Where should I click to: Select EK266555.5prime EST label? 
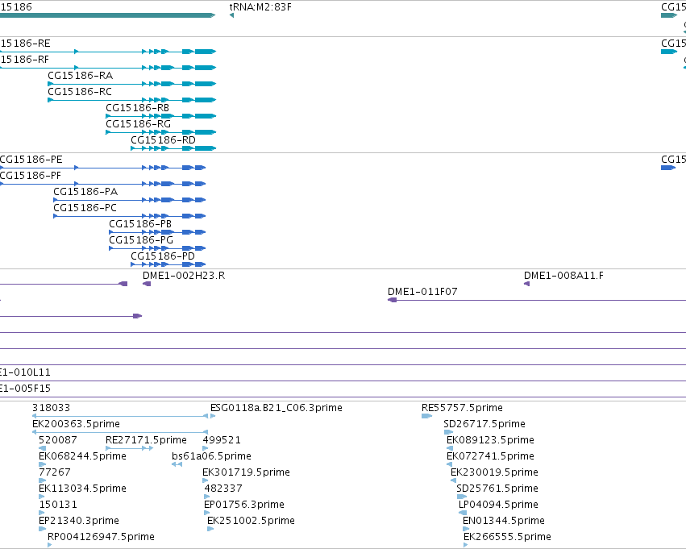tap(508, 537)
